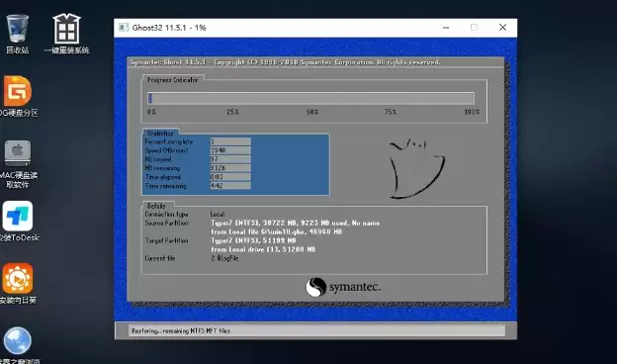
Task: Open the globe browser icon on desktop
Action: (18, 341)
